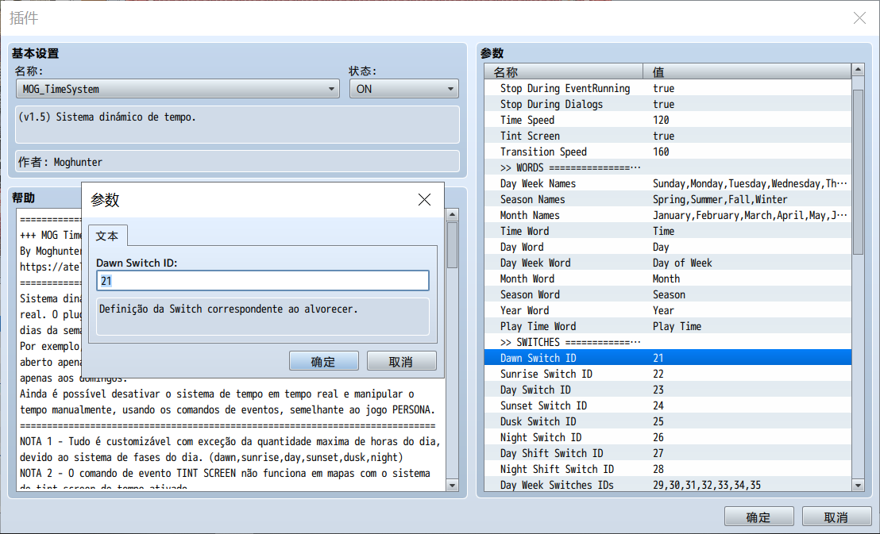Click 取消 at the bottom of plugin window

click(836, 517)
